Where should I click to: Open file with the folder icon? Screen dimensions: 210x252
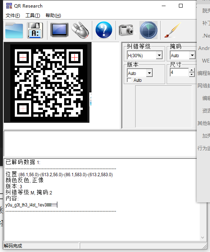pyautogui.click(x=14, y=30)
